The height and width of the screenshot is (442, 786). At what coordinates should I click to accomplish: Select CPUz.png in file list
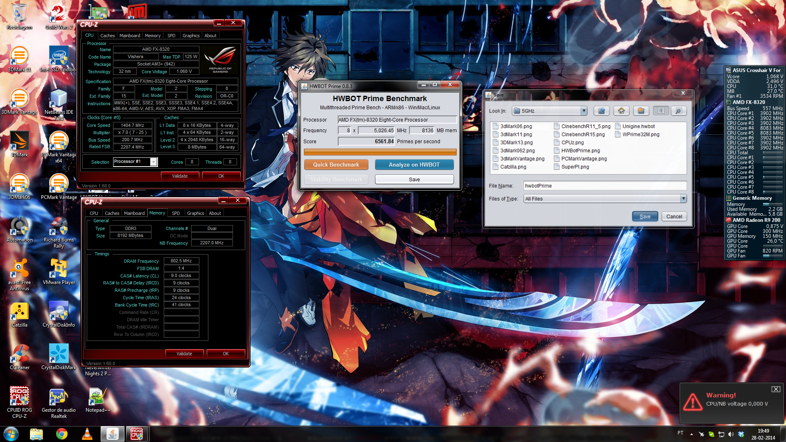point(569,142)
